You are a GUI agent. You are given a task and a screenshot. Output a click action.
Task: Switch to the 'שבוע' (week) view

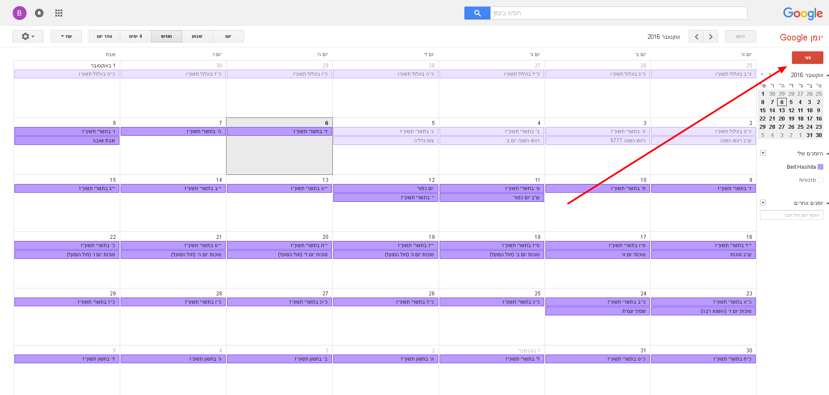coord(197,37)
